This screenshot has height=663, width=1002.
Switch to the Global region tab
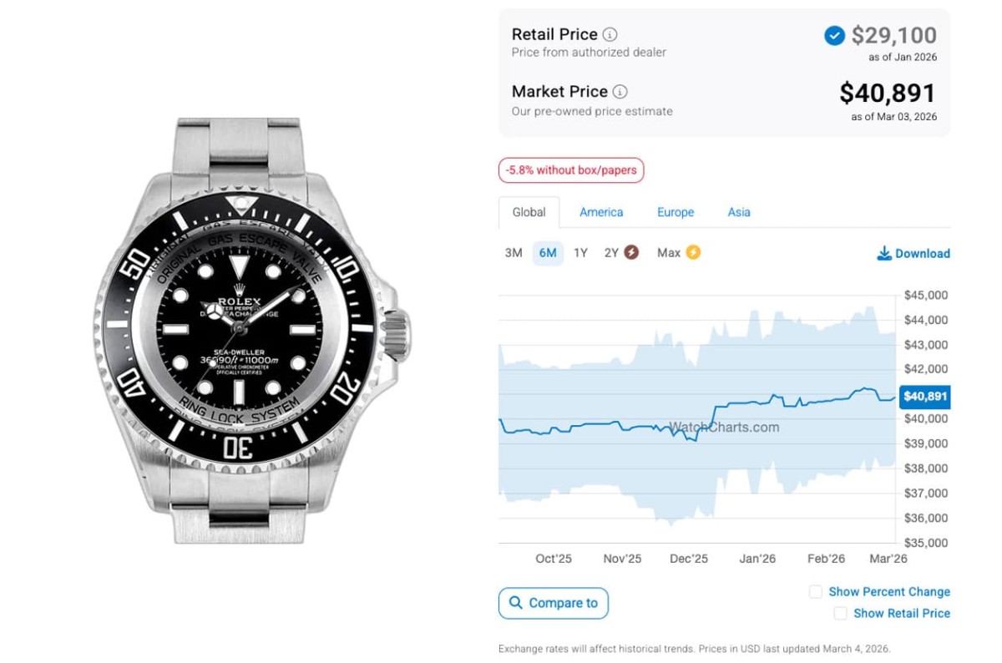pos(529,212)
